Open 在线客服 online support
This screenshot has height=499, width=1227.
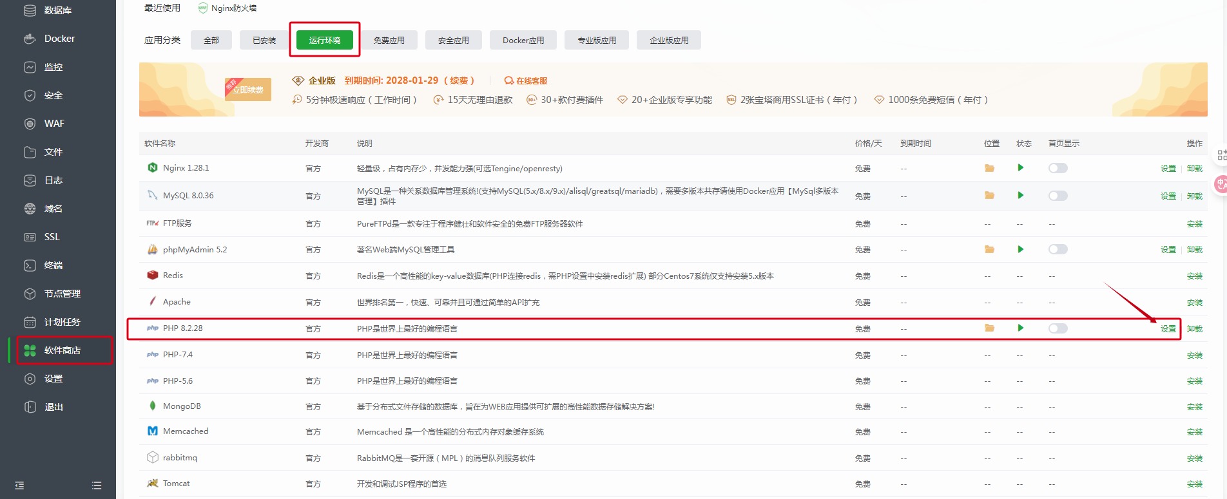526,80
